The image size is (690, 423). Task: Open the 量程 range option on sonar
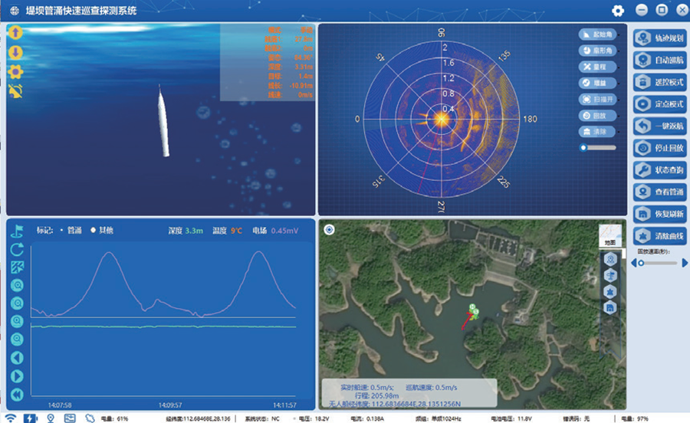597,67
